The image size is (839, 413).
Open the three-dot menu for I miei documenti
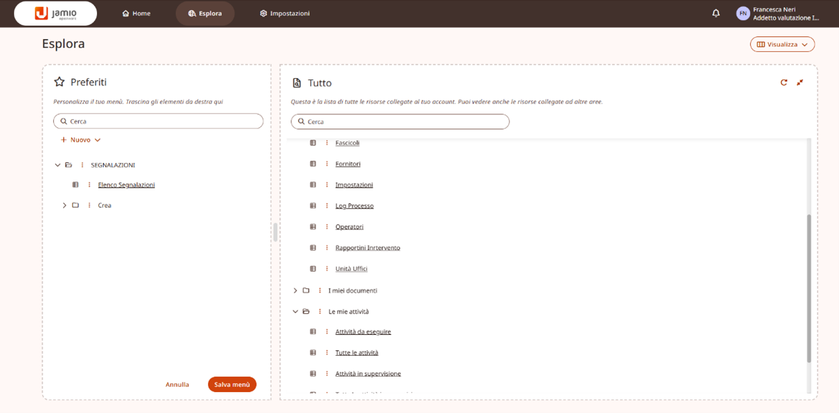[x=320, y=291]
